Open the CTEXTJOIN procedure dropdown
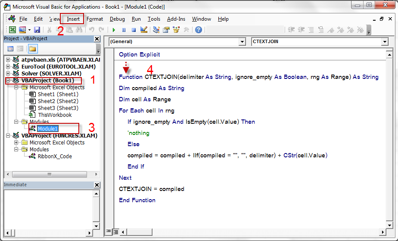The image size is (398, 241). (385, 42)
